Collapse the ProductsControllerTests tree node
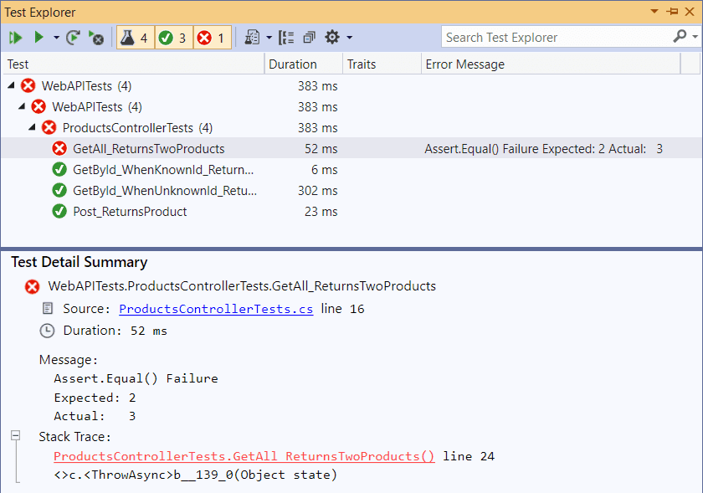This screenshot has width=703, height=493. pyautogui.click(x=32, y=128)
